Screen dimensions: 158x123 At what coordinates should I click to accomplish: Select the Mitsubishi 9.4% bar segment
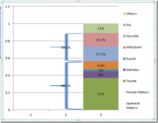101,65
